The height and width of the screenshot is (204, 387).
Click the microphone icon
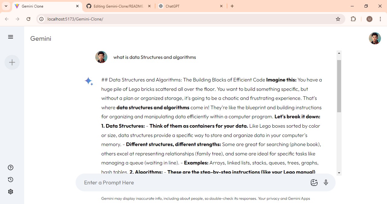(x=326, y=183)
